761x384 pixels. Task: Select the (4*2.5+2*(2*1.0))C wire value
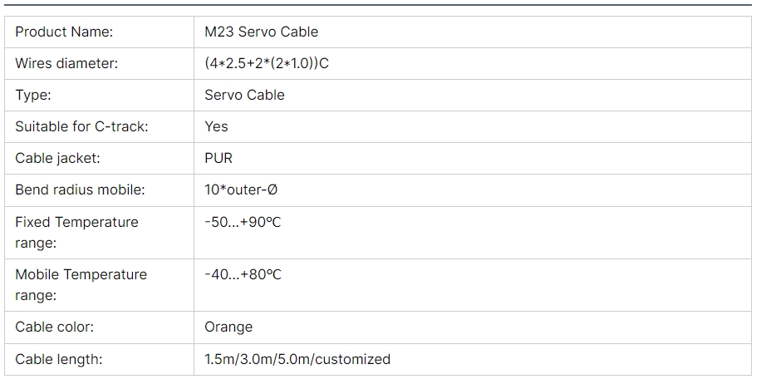267,64
